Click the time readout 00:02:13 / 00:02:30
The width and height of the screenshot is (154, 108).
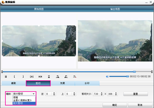click(x=140, y=76)
